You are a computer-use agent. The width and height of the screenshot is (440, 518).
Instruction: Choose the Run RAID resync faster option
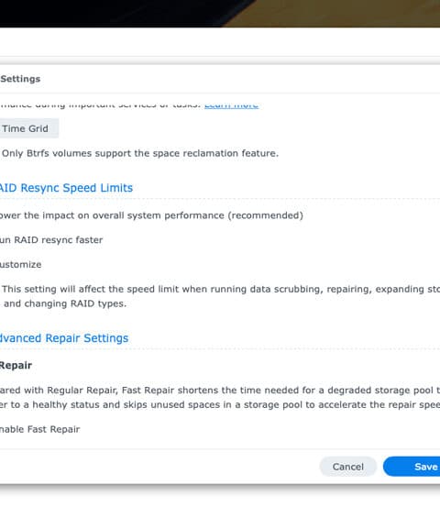51,240
